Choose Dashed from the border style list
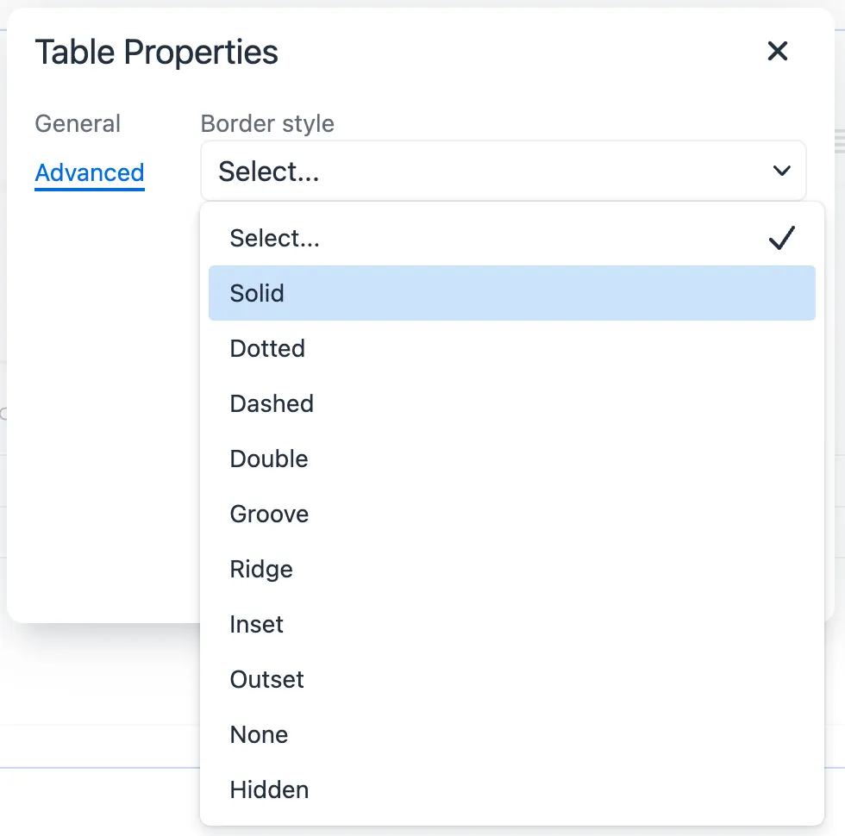Viewport: 845px width, 836px height. (272, 404)
